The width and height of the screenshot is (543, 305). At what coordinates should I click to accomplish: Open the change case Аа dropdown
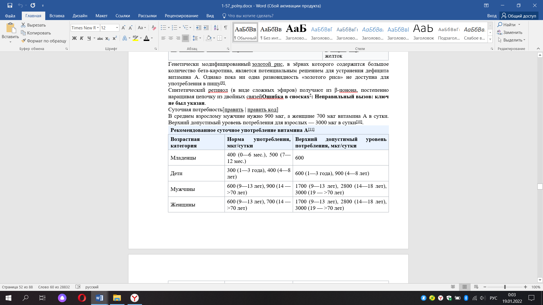[142, 28]
